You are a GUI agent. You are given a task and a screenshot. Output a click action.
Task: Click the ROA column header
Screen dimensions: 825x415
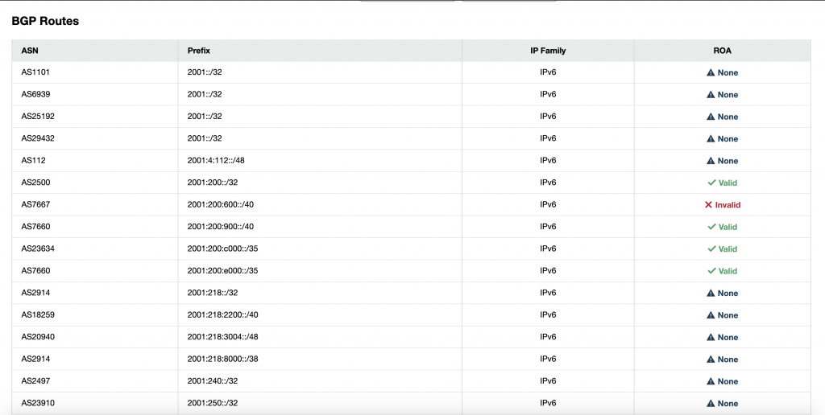click(722, 51)
